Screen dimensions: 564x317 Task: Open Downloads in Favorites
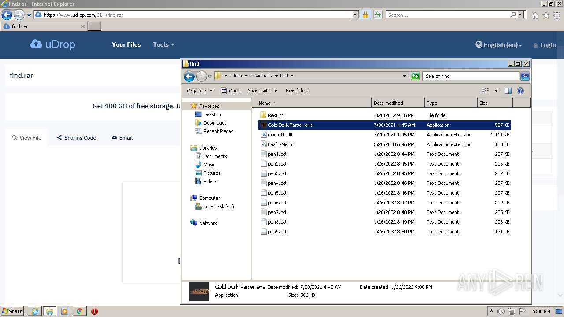click(215, 123)
